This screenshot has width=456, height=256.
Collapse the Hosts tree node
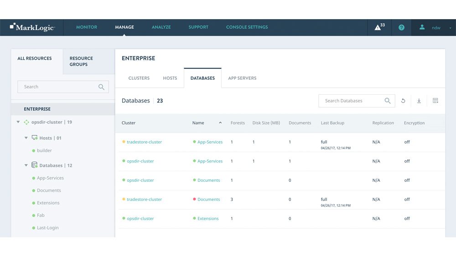(x=26, y=138)
